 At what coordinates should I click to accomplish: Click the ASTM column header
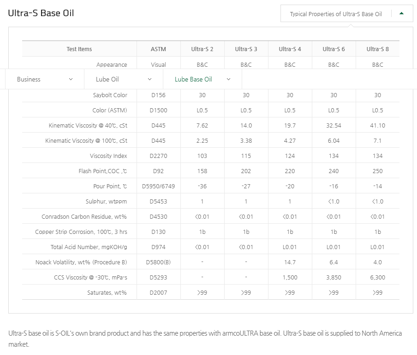tap(158, 49)
